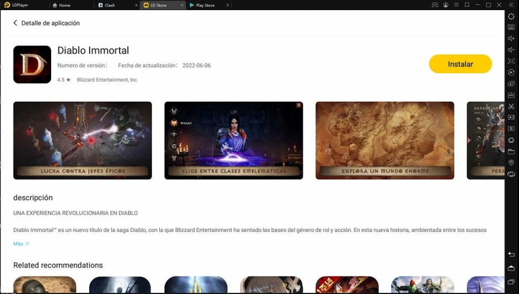Open the multi-instance manager sidebar icon

511,84
